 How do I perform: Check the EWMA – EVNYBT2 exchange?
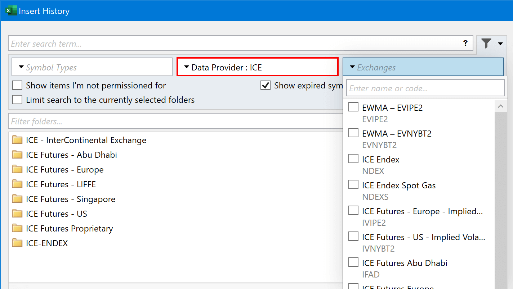(353, 133)
